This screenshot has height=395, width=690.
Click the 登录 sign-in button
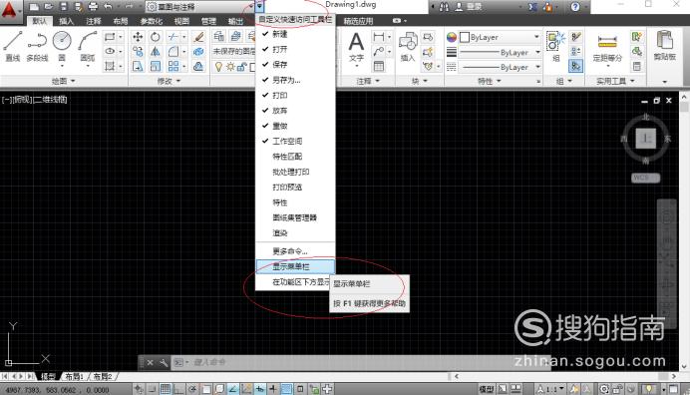[469, 7]
